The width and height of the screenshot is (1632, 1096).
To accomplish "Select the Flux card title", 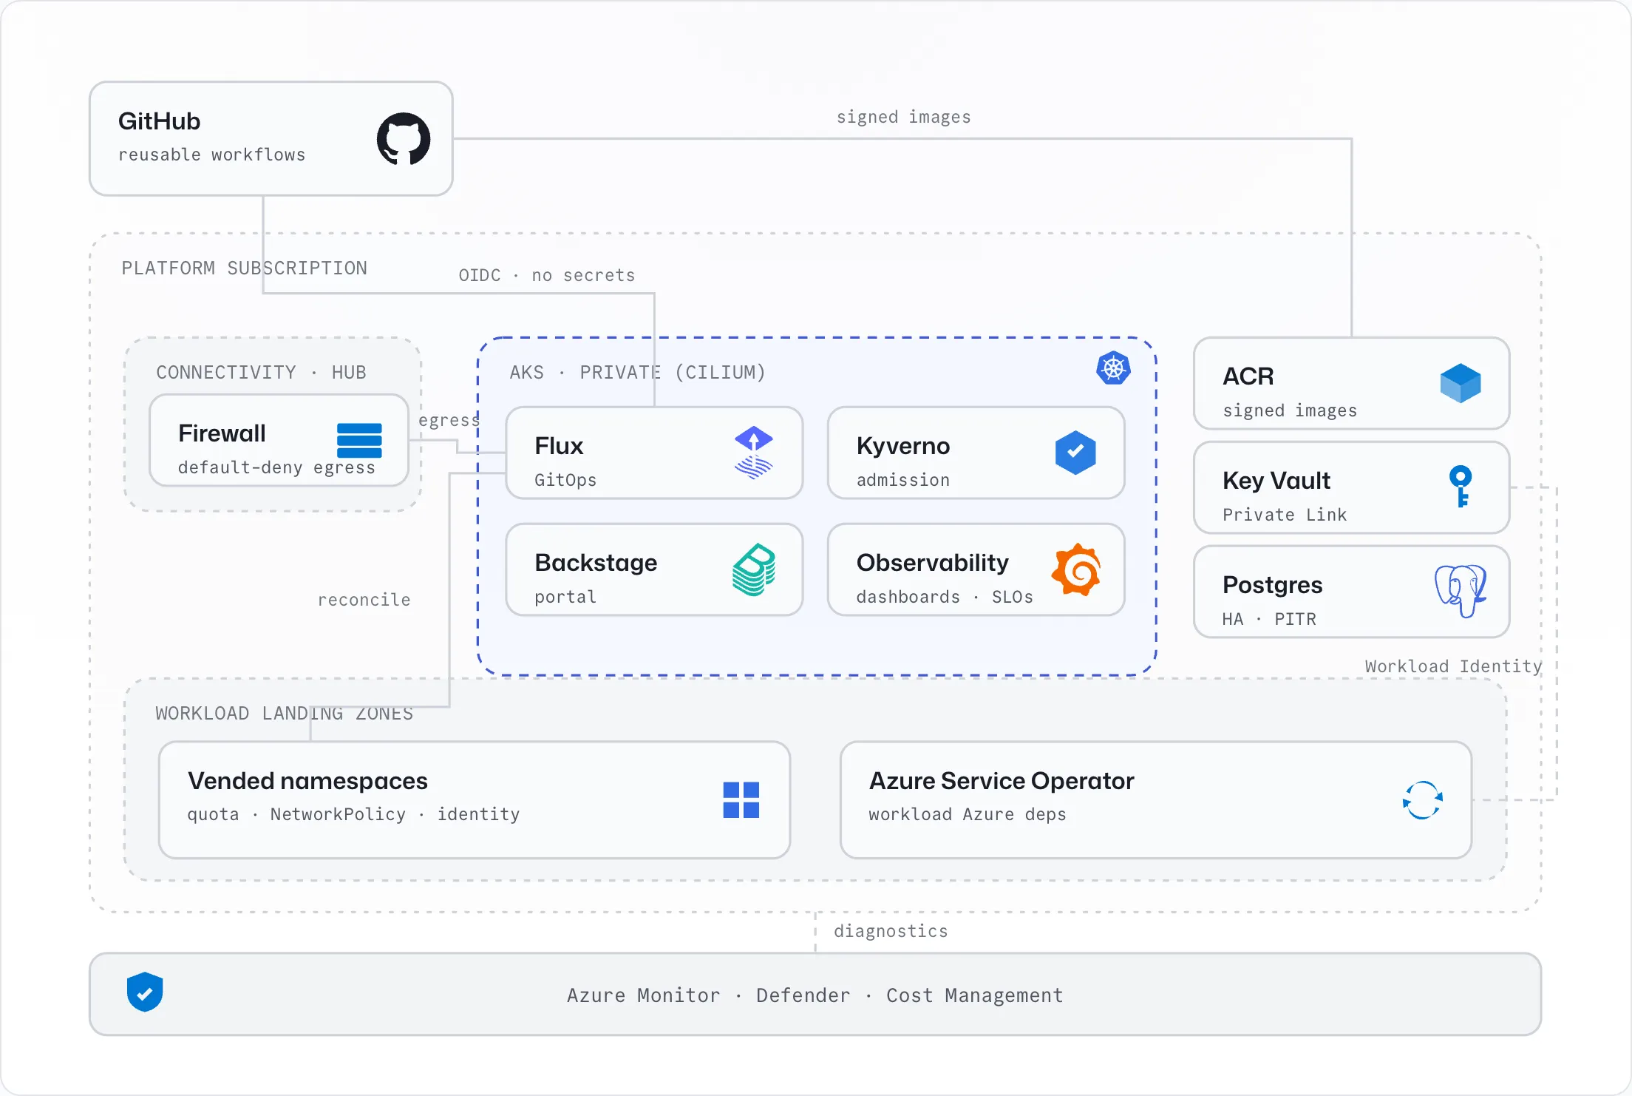I will [x=559, y=446].
